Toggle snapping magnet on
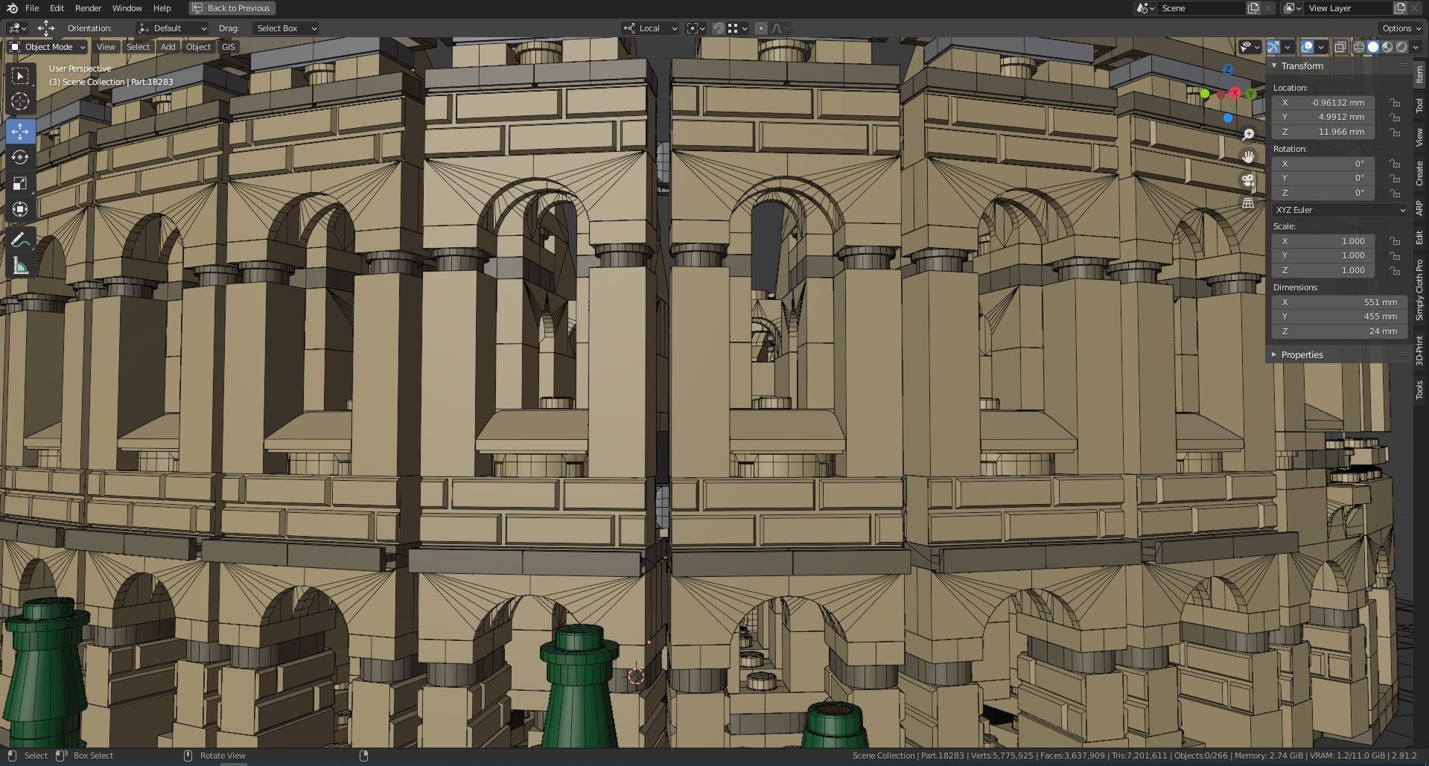Viewport: 1429px width, 766px height. tap(718, 28)
